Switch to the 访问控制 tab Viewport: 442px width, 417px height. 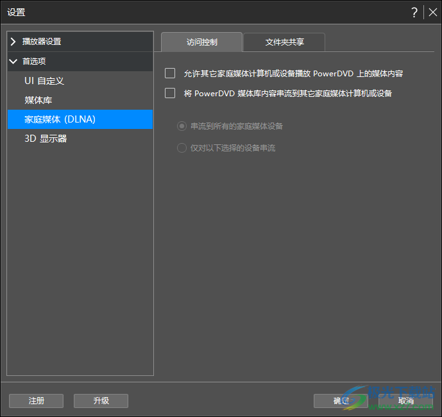click(x=202, y=42)
